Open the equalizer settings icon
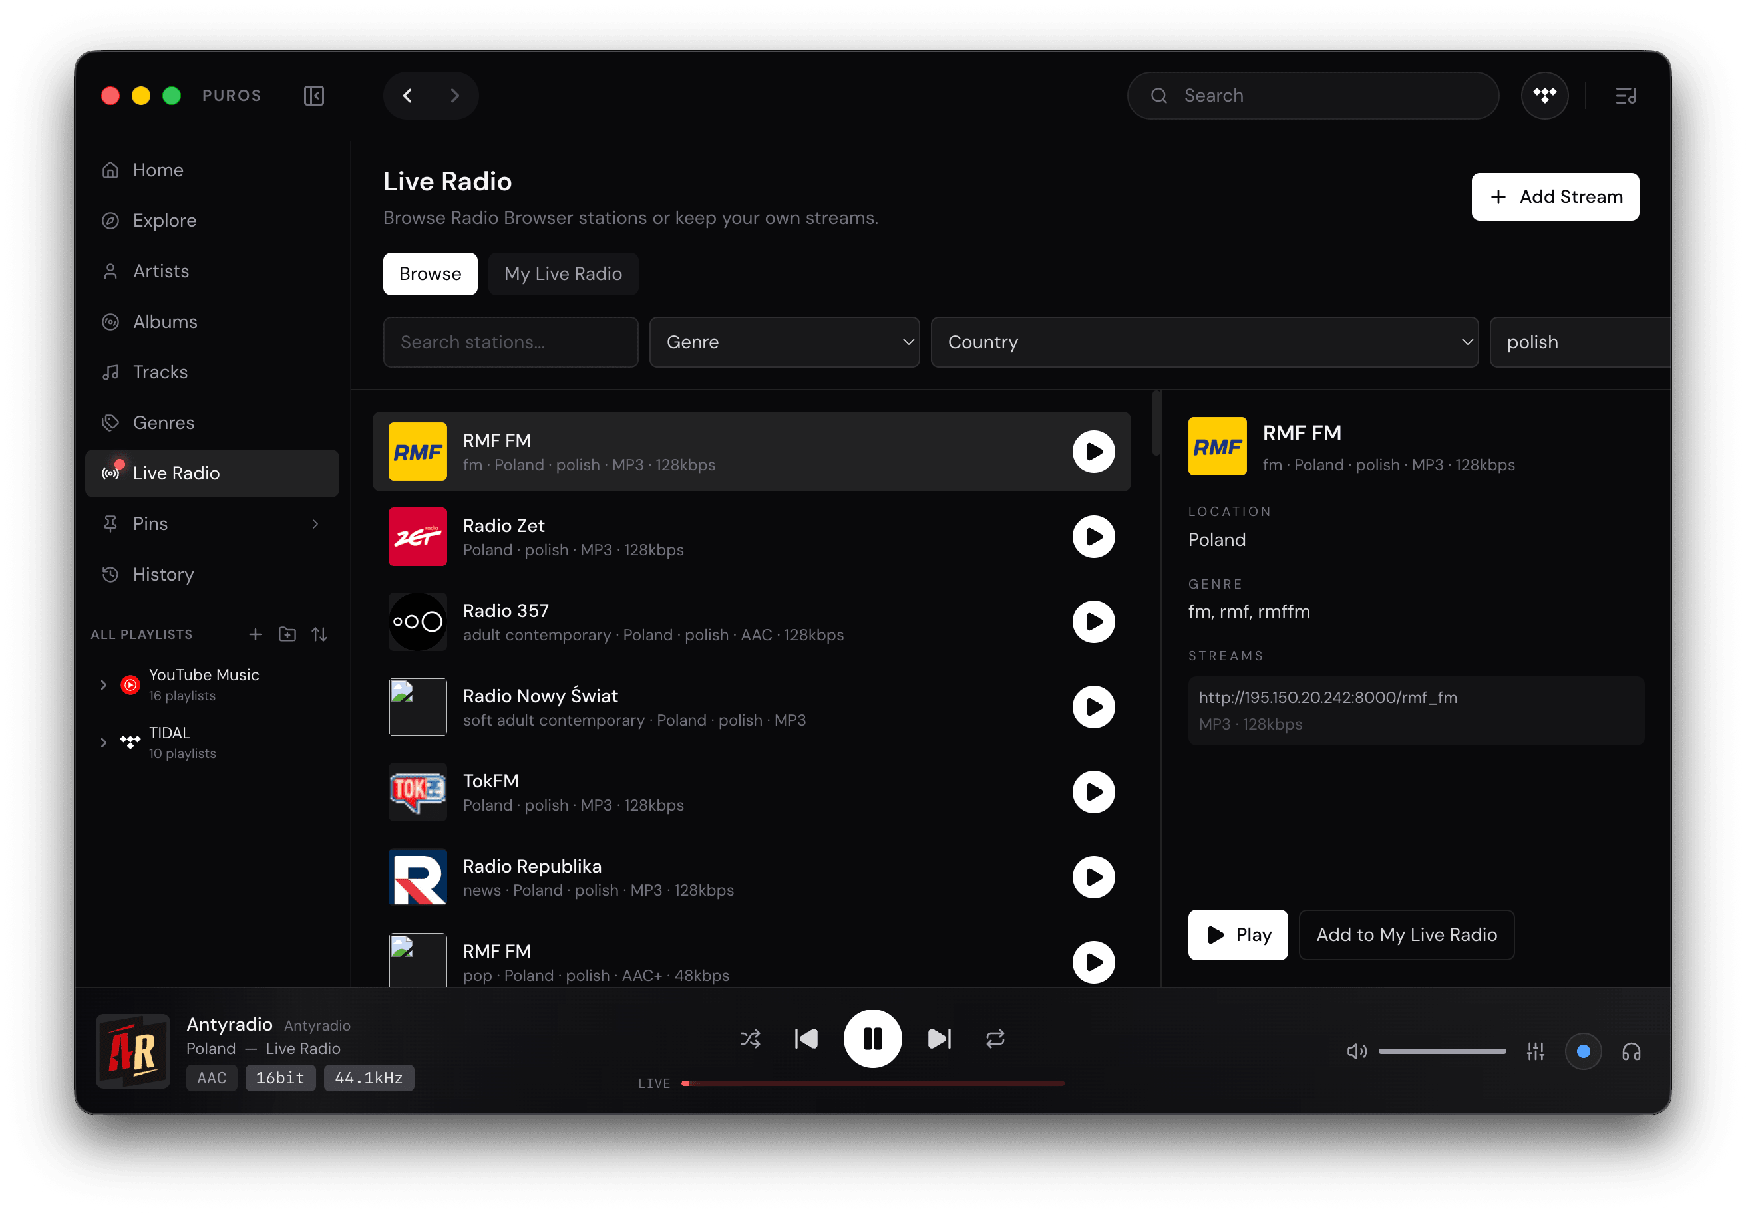 (x=1535, y=1052)
